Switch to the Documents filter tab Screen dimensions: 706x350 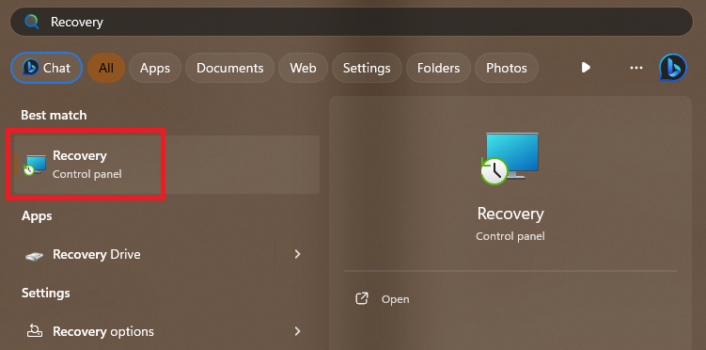[x=229, y=68]
